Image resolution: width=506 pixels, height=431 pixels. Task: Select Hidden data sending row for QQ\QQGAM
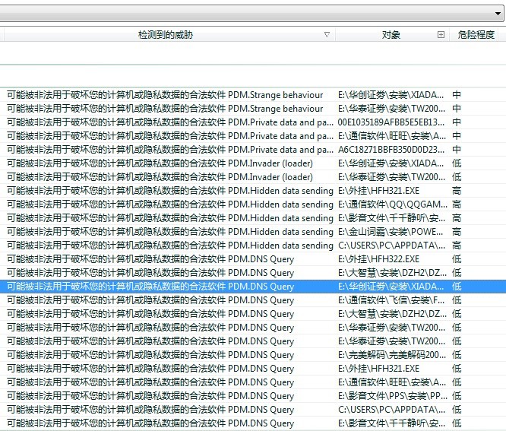point(253,204)
